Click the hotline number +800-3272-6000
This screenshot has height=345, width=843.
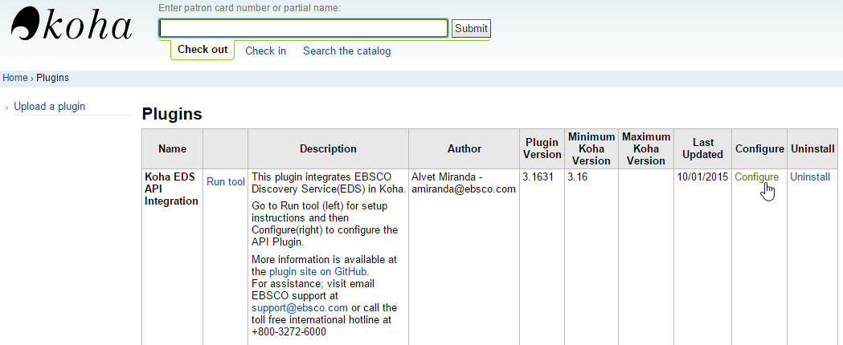pos(289,332)
